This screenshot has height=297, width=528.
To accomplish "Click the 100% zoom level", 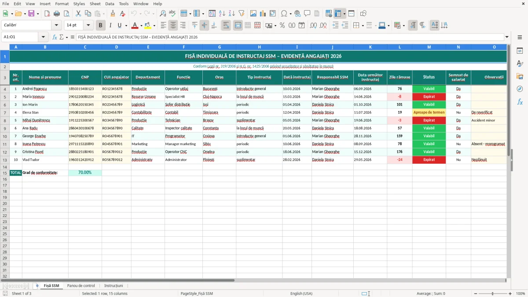I will click(521, 293).
